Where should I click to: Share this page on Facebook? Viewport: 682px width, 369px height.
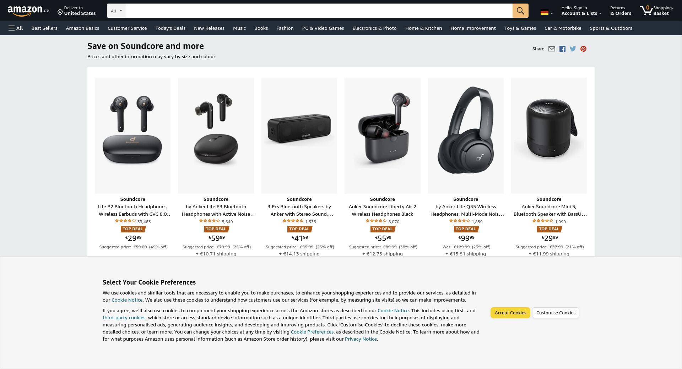click(562, 49)
